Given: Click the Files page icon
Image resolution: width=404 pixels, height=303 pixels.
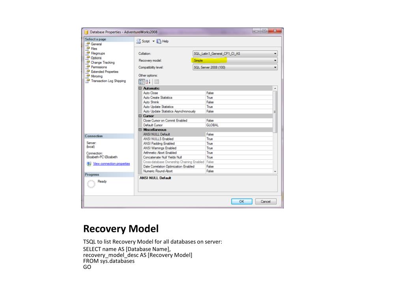Looking at the screenshot, I should pos(88,49).
